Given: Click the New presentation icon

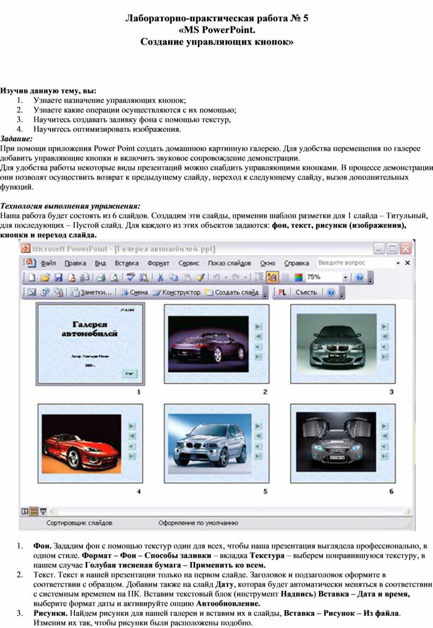Looking at the screenshot, I should coord(32,277).
